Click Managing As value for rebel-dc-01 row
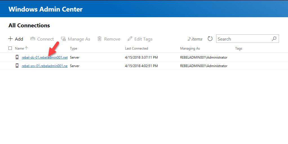Viewport: 288px width, 144px height. click(x=204, y=57)
